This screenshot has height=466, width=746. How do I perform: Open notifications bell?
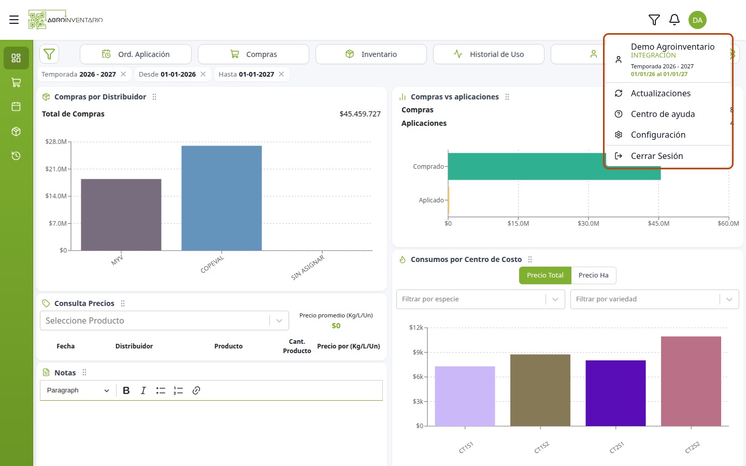(x=675, y=20)
